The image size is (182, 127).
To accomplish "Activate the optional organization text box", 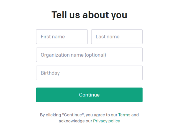I will [x=89, y=55].
